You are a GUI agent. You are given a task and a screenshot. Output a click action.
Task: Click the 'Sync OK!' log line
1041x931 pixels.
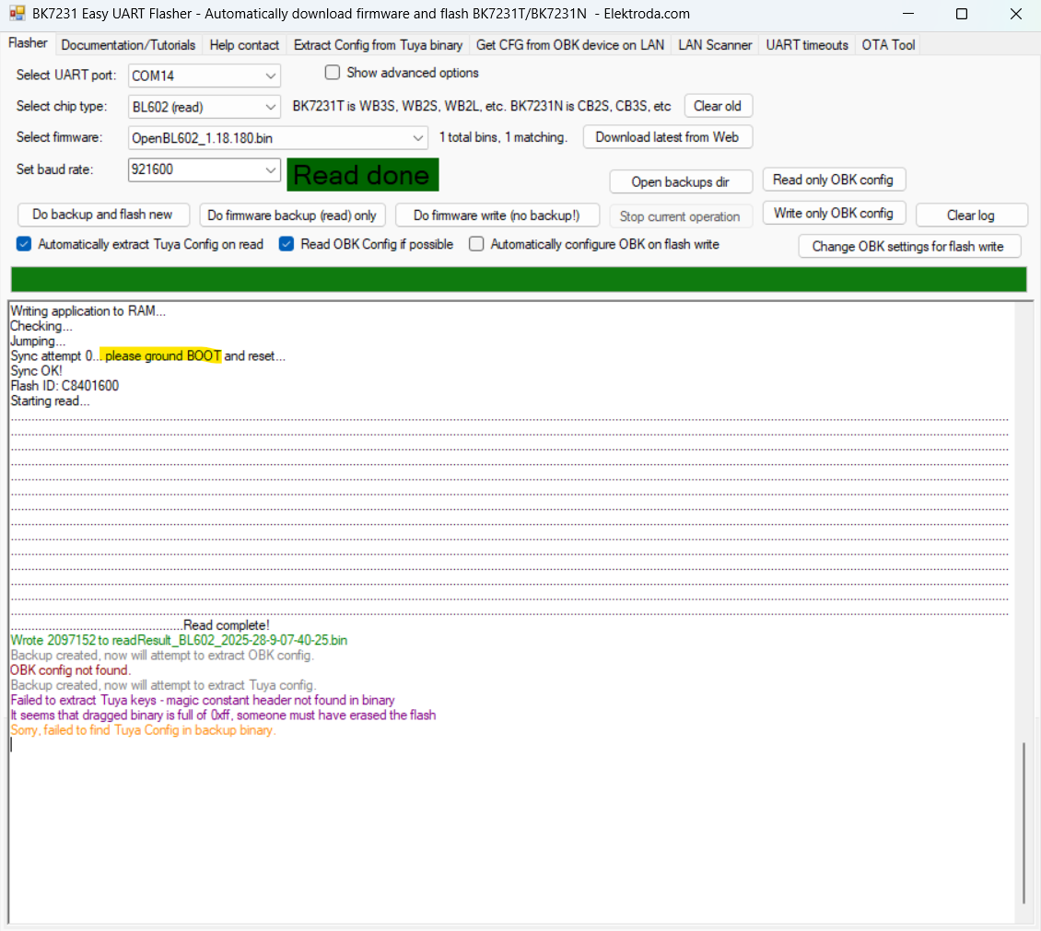tap(36, 370)
